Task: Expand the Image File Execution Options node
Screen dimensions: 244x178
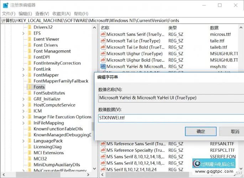Action: coord(24,117)
